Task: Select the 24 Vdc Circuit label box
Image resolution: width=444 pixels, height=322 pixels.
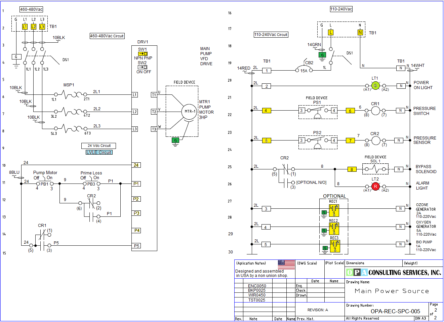Action: (x=99, y=146)
